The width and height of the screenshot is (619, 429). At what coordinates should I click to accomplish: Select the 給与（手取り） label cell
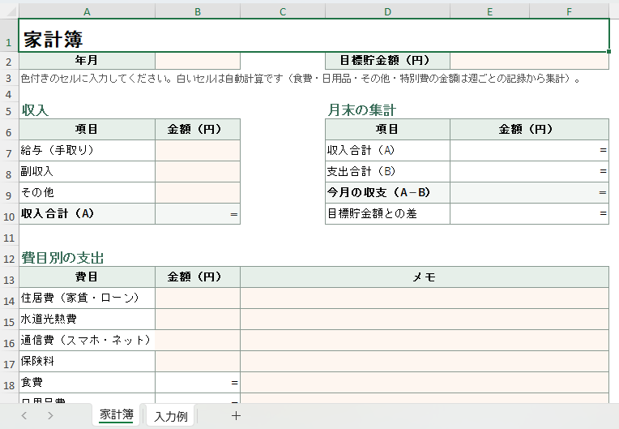[87, 151]
